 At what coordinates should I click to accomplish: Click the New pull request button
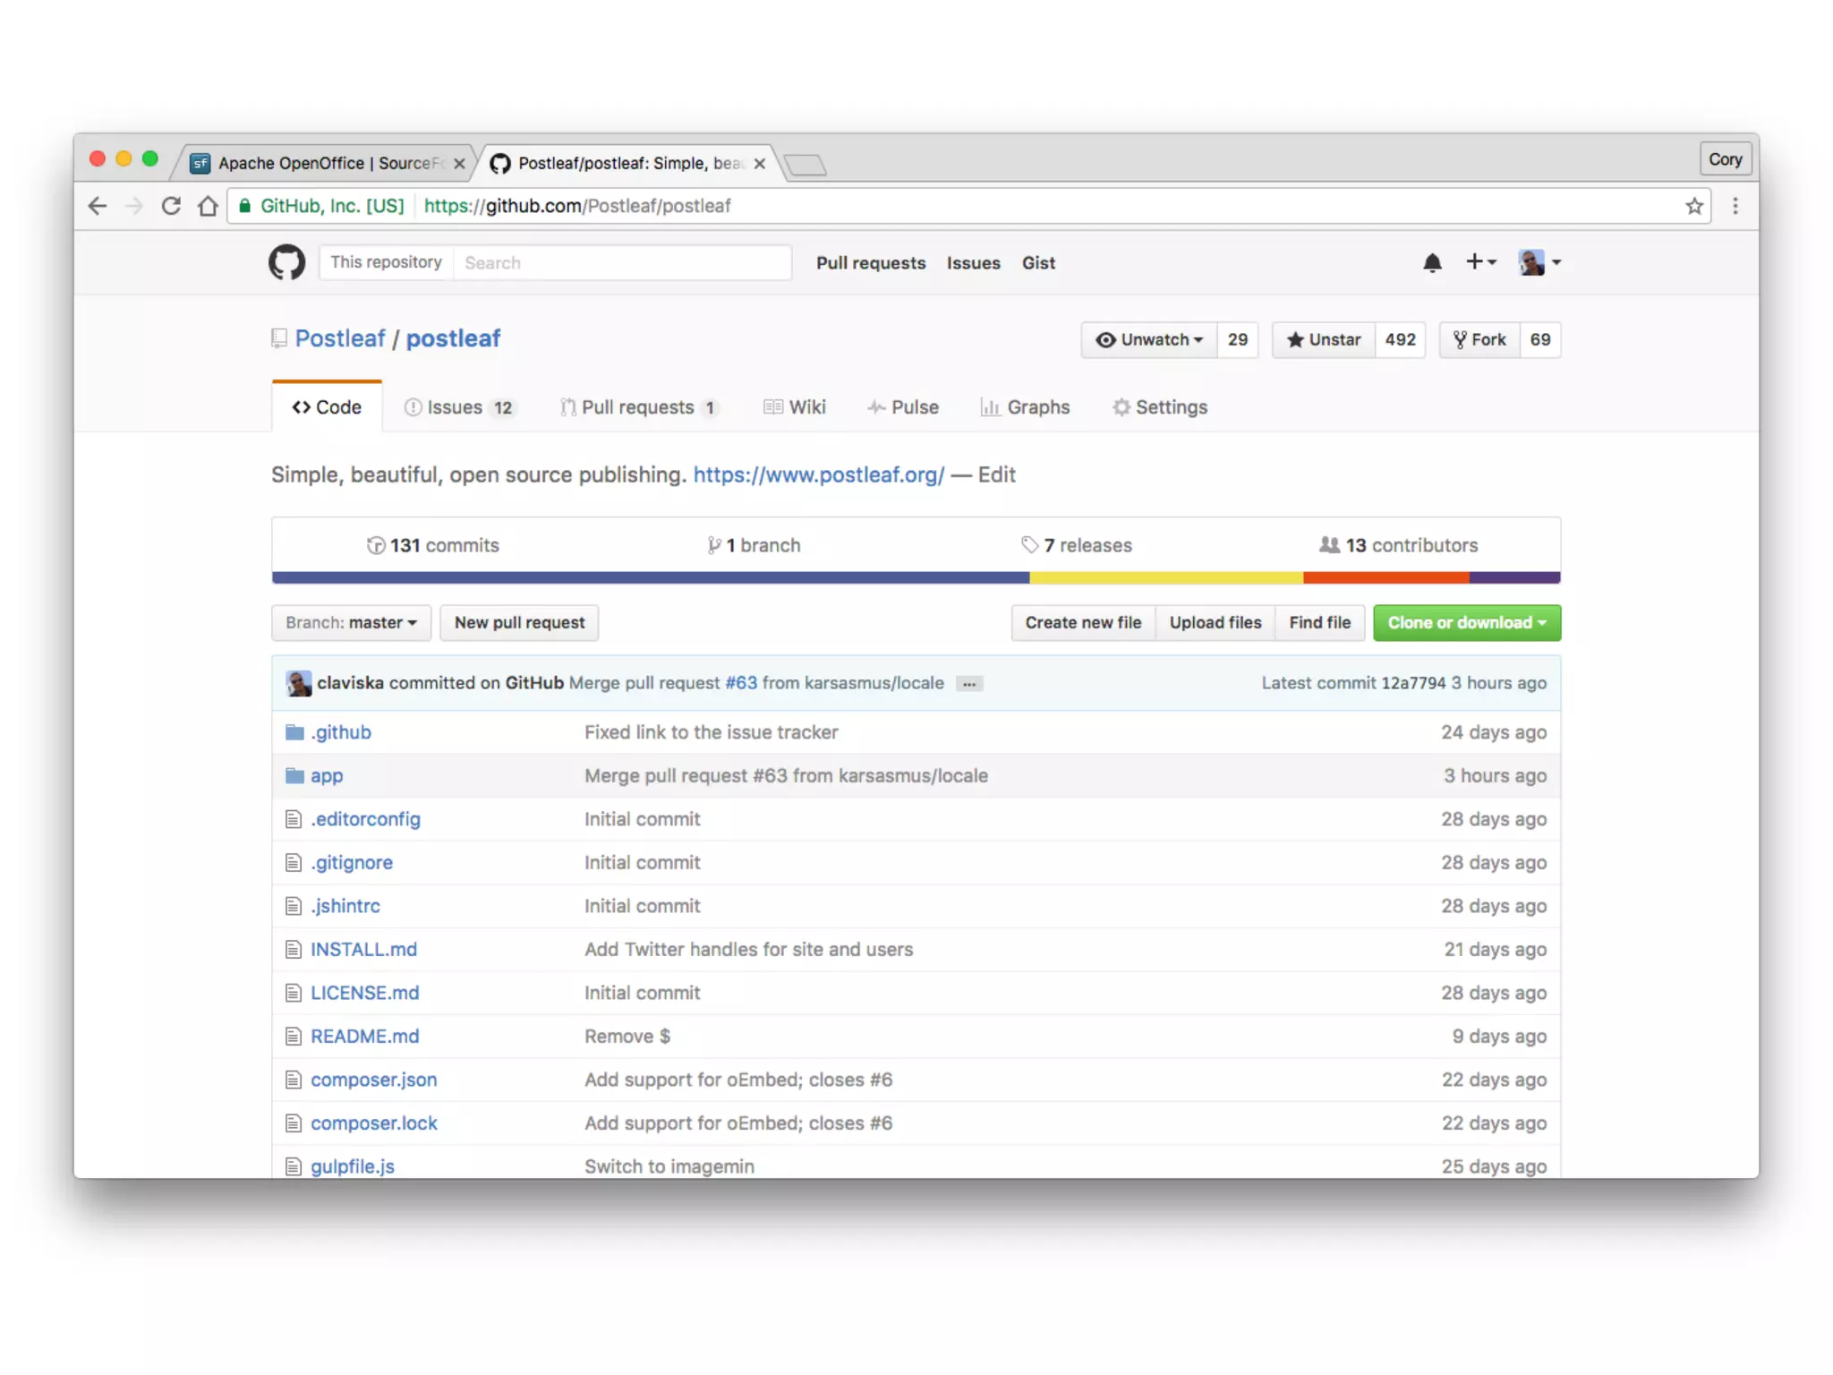click(x=519, y=623)
